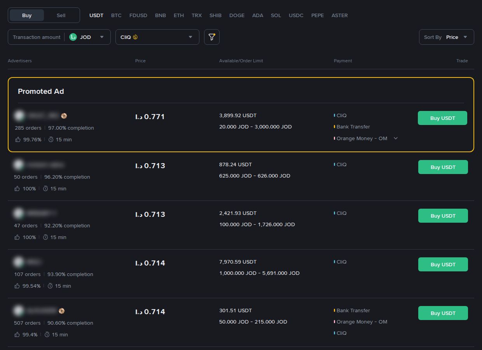Click the green JOD currency icon

73,37
